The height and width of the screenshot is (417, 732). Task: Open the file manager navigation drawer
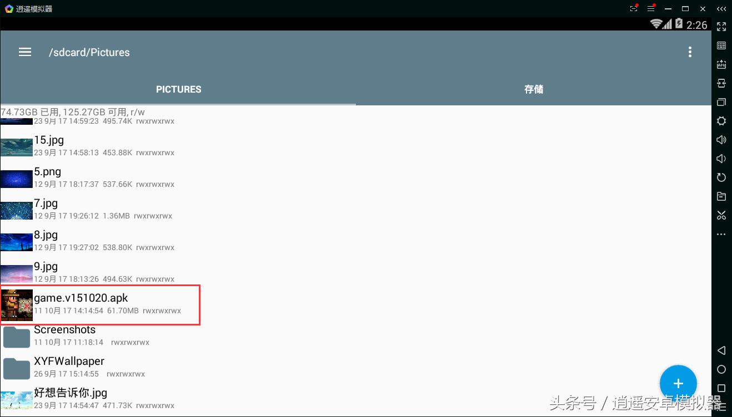point(24,52)
